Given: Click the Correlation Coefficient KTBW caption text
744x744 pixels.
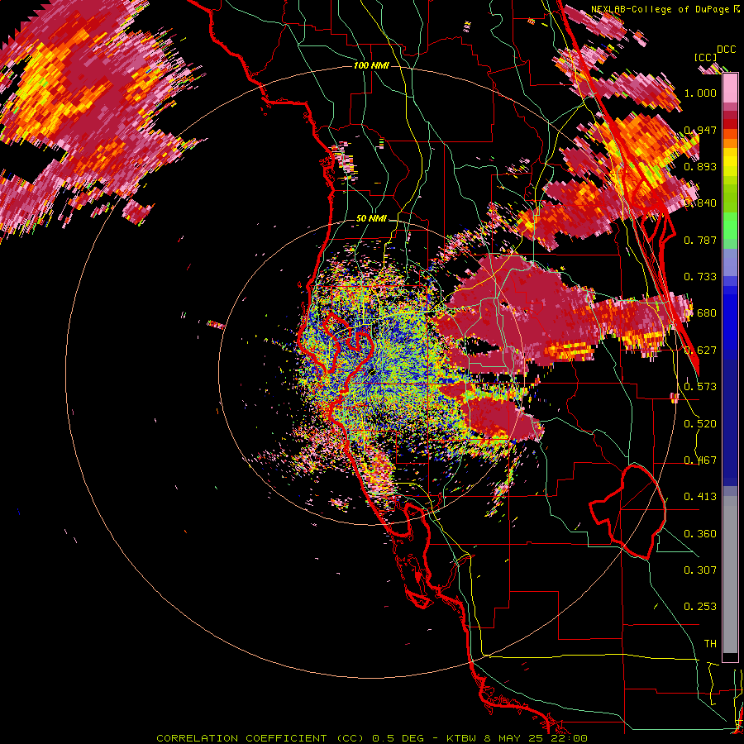Looking at the screenshot, I should click(x=372, y=738).
